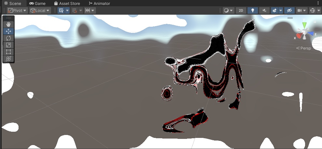Select the Hand (View) tool

pyautogui.click(x=8, y=24)
